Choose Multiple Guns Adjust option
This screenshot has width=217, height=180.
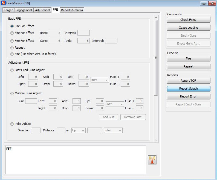point(12,93)
